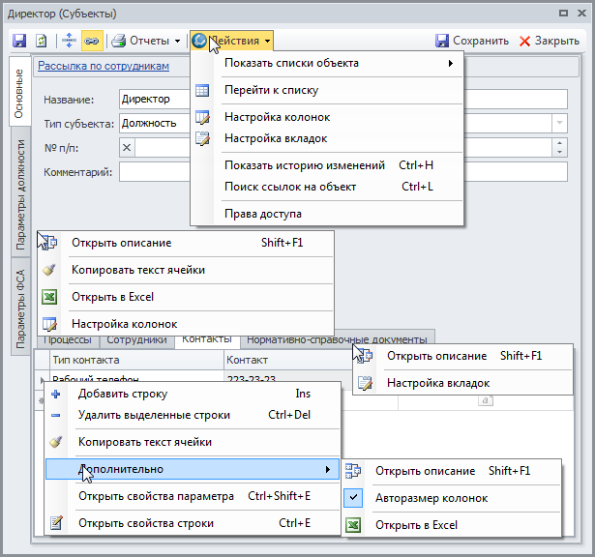Click the refresh document icon in toolbar

(x=41, y=41)
